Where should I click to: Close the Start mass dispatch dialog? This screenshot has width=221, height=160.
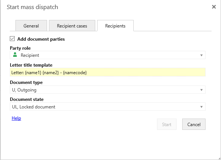pyautogui.click(x=214, y=7)
